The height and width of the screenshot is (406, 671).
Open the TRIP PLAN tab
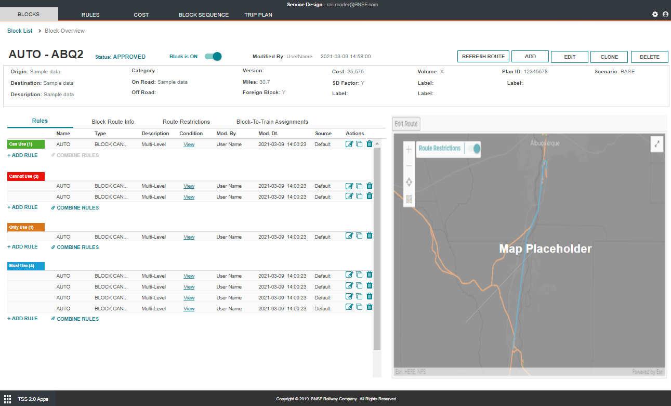click(x=258, y=15)
